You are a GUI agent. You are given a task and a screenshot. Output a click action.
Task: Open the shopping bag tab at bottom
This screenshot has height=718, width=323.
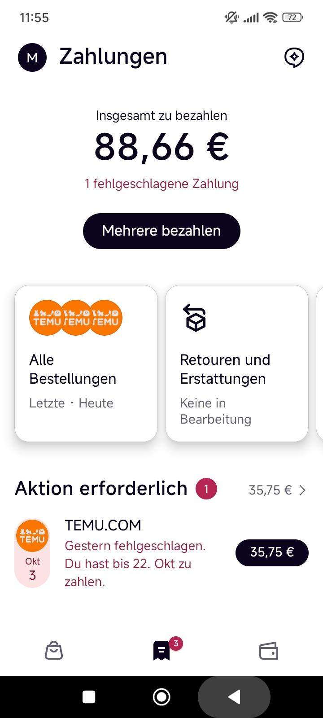[54, 651]
